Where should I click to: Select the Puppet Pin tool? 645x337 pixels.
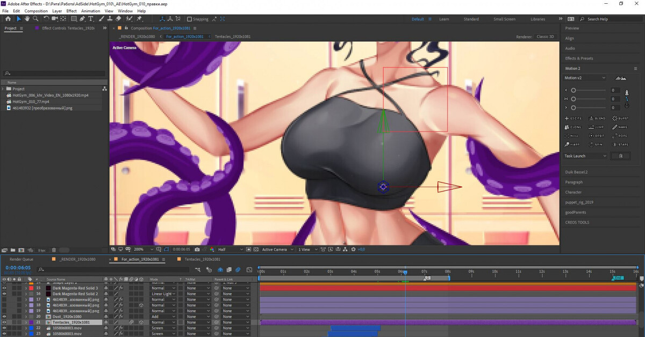click(x=139, y=19)
